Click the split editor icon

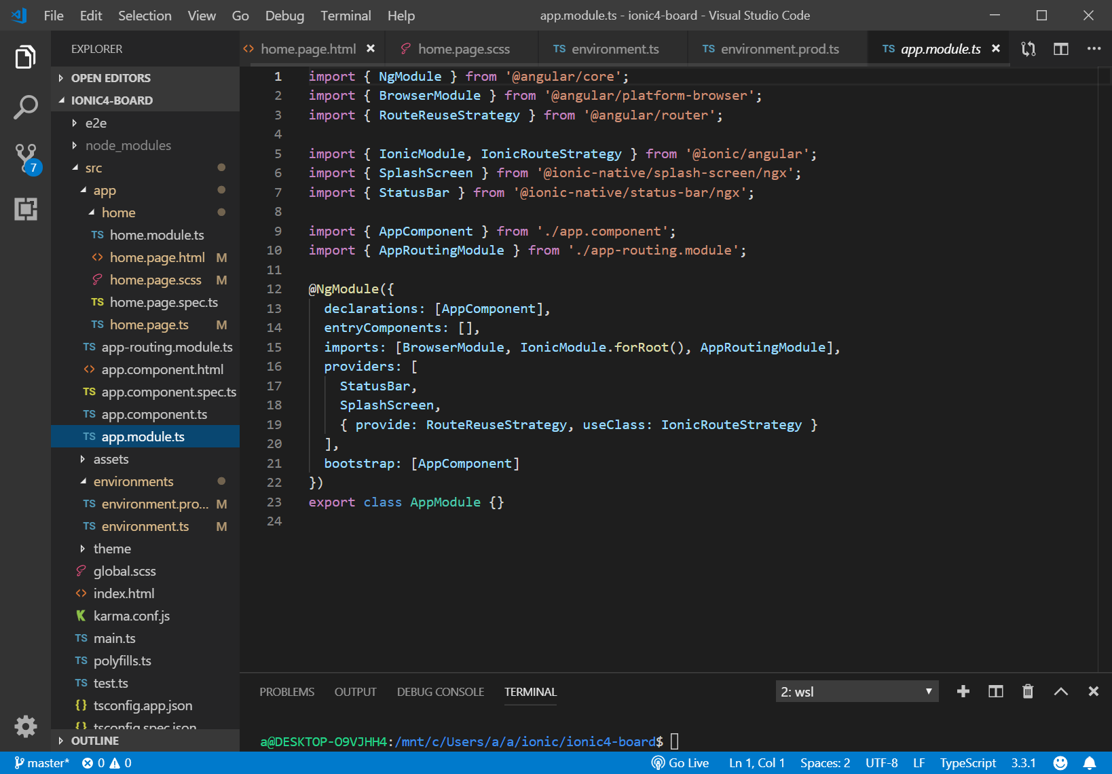1060,49
